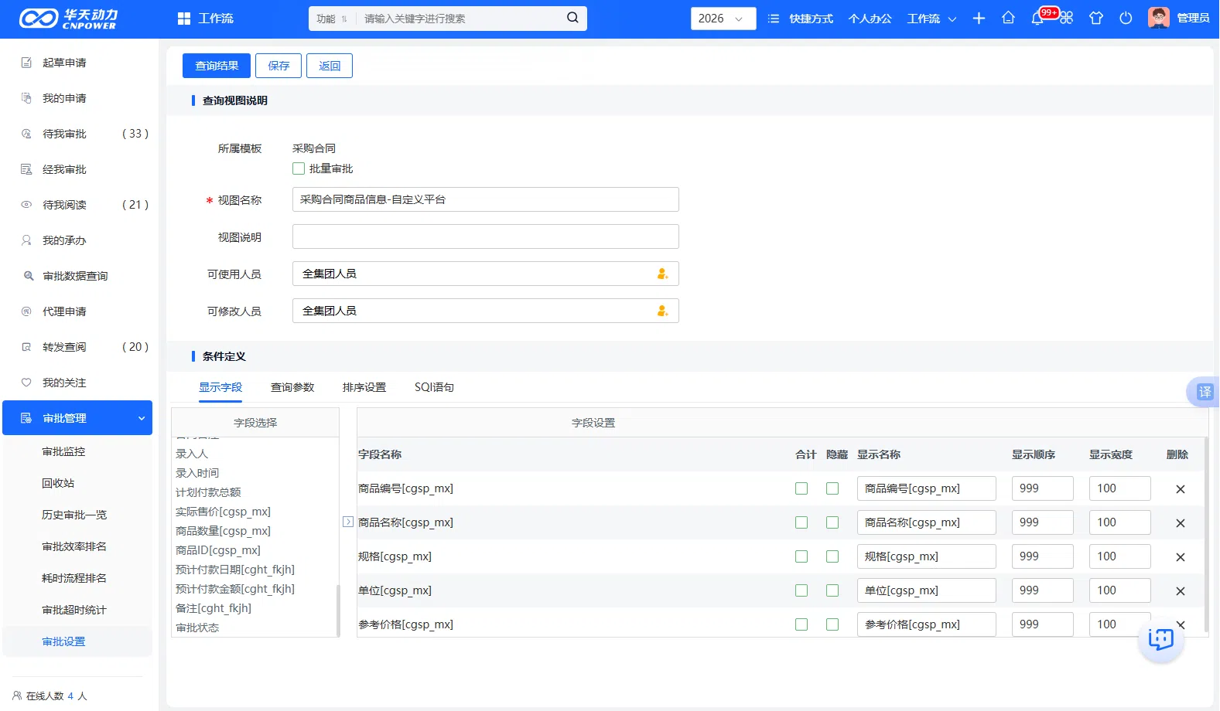Edit display order for 规格[cgsp_mx] row
The height and width of the screenshot is (711, 1220).
pyautogui.click(x=1043, y=556)
